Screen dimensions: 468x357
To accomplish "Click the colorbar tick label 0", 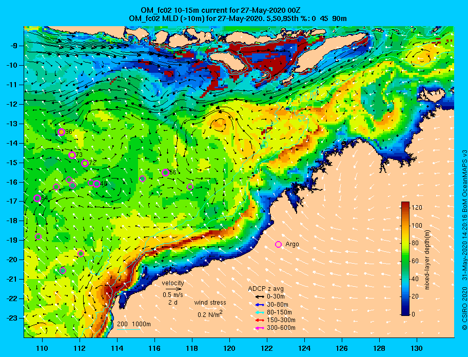I will point(414,314).
